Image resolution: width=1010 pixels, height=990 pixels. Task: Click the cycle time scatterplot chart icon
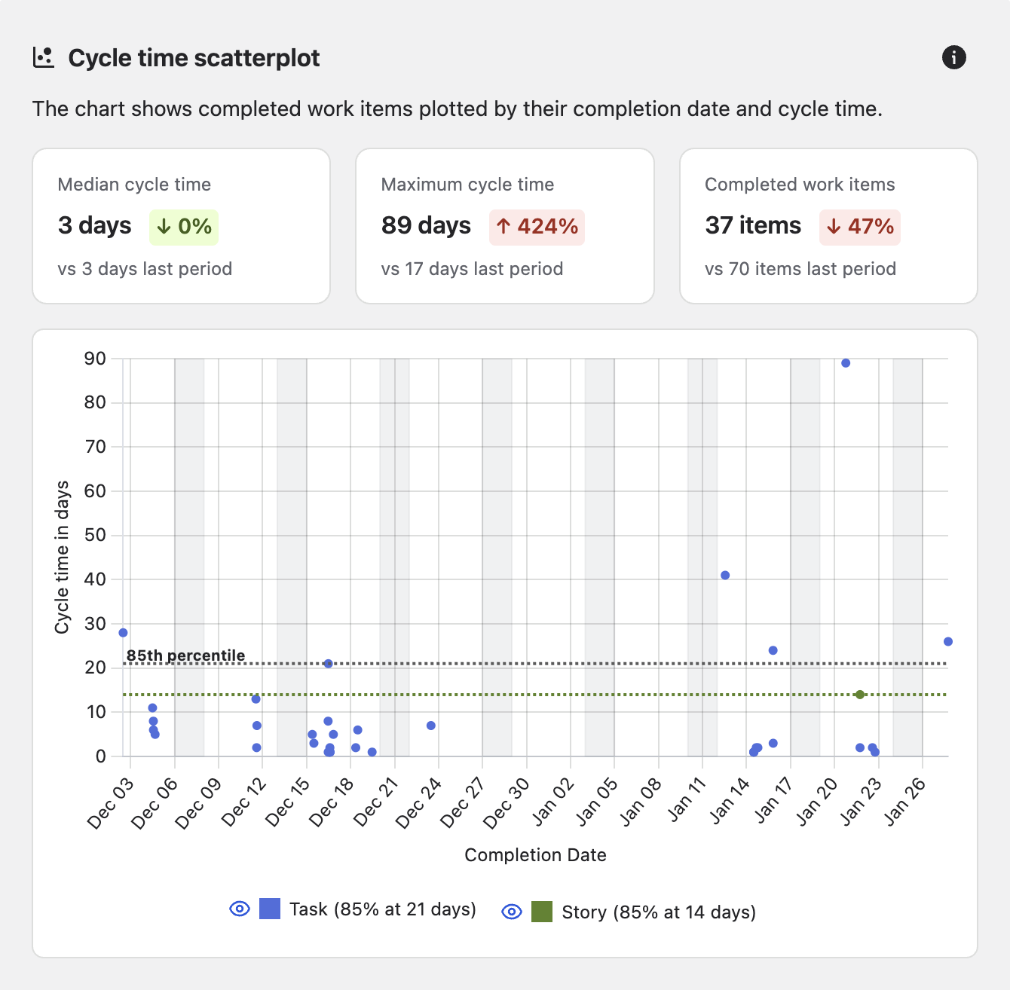pyautogui.click(x=43, y=57)
